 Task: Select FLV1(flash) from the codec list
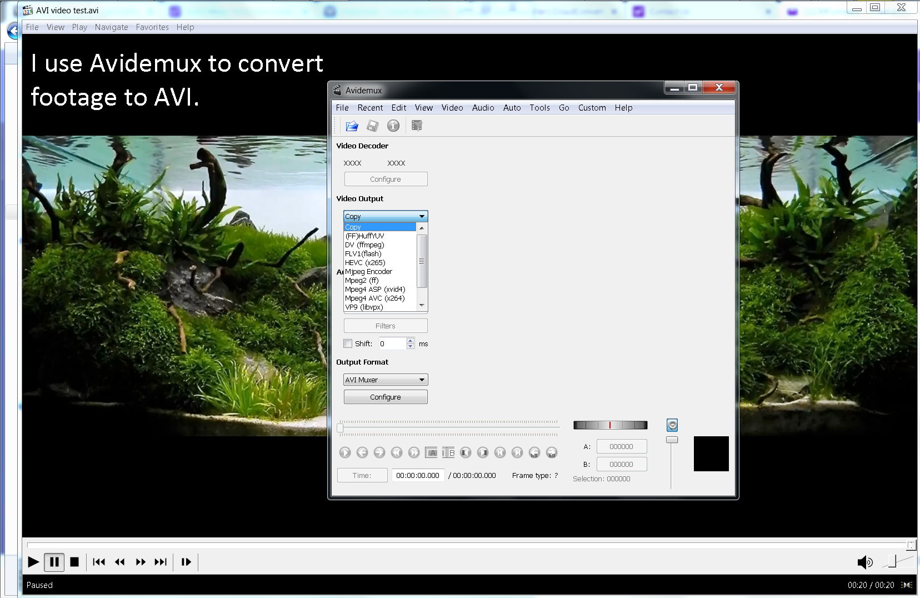click(380, 253)
